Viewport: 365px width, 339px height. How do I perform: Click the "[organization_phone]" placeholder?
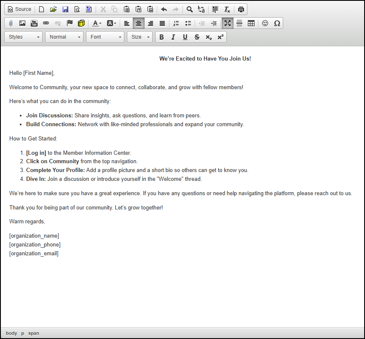[x=35, y=245]
